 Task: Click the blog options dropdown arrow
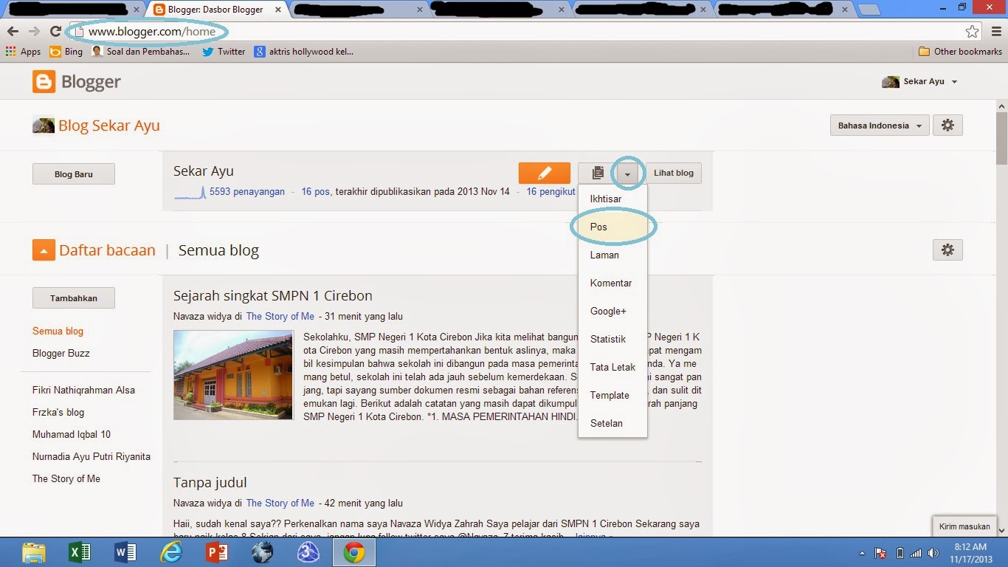point(627,173)
